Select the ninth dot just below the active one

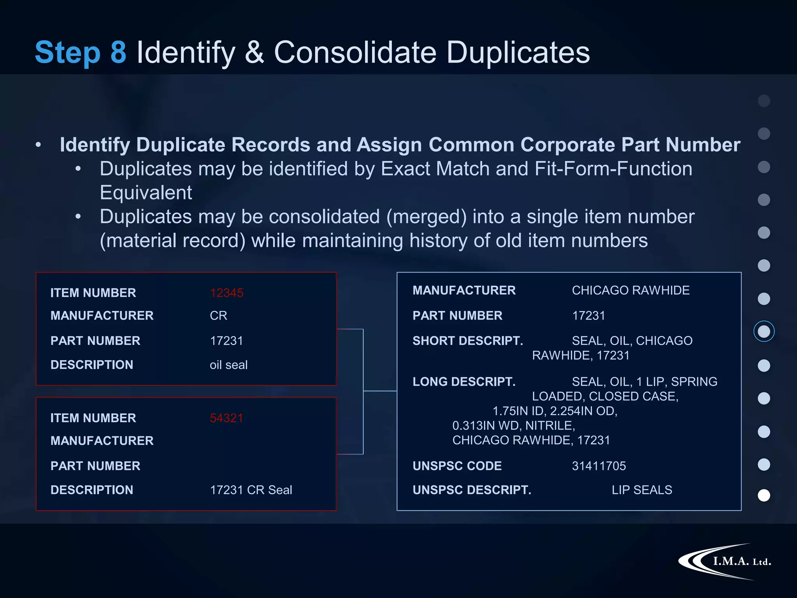764,366
